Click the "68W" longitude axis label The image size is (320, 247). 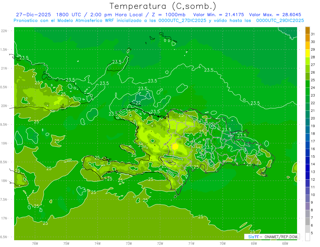285,243
